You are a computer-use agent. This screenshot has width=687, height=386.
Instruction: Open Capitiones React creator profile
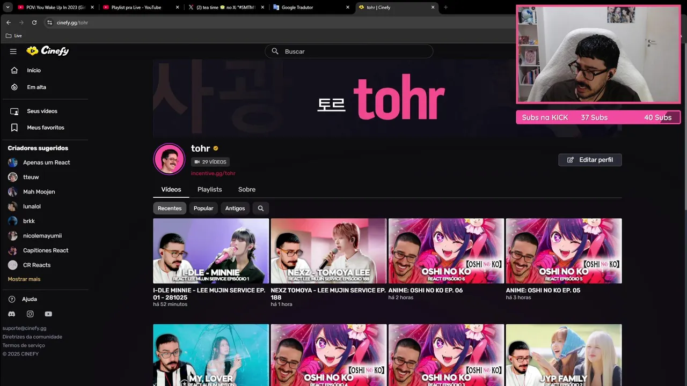pyautogui.click(x=45, y=250)
